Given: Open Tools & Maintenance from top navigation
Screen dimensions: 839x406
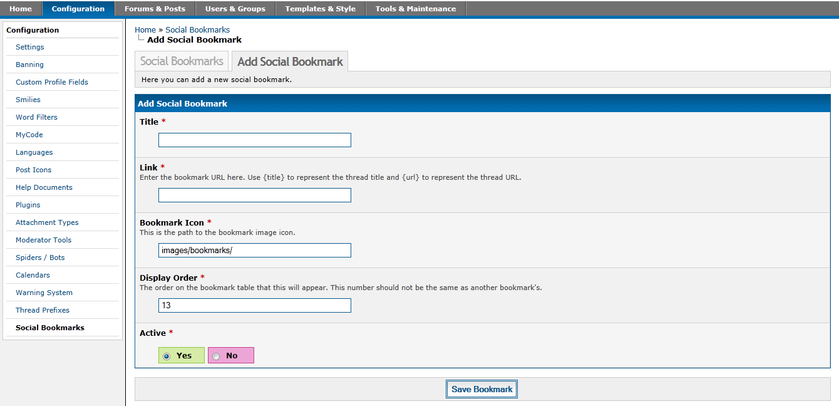Looking at the screenshot, I should (416, 9).
